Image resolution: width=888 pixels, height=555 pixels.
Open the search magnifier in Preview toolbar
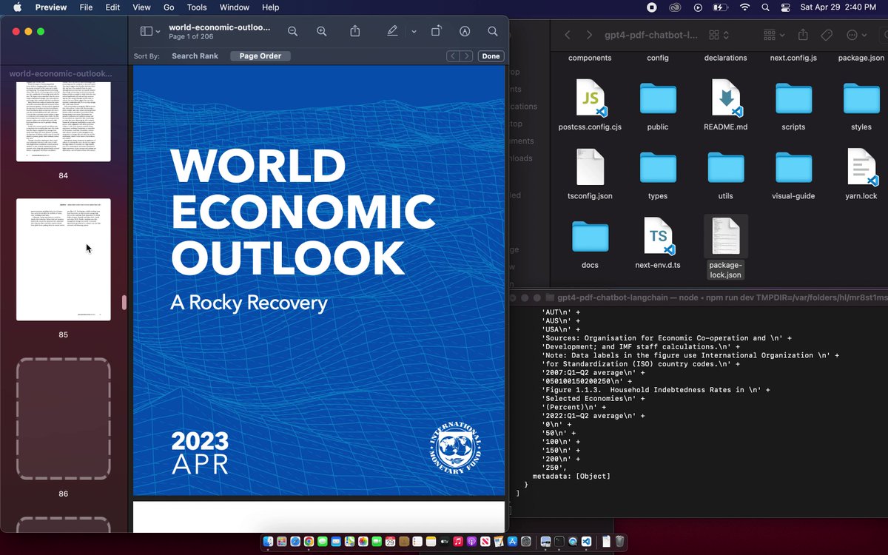tap(493, 31)
